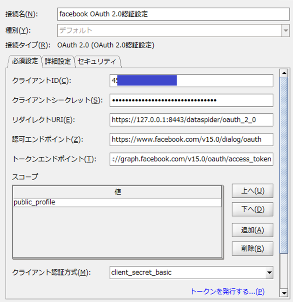Click the クライアントシークレット password field

point(191,100)
